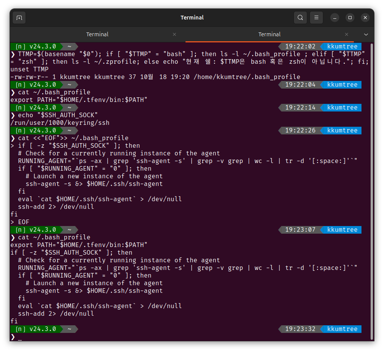Open a new terminal tab
Image resolution: width=384 pixels, height=352 pixels.
(19, 18)
